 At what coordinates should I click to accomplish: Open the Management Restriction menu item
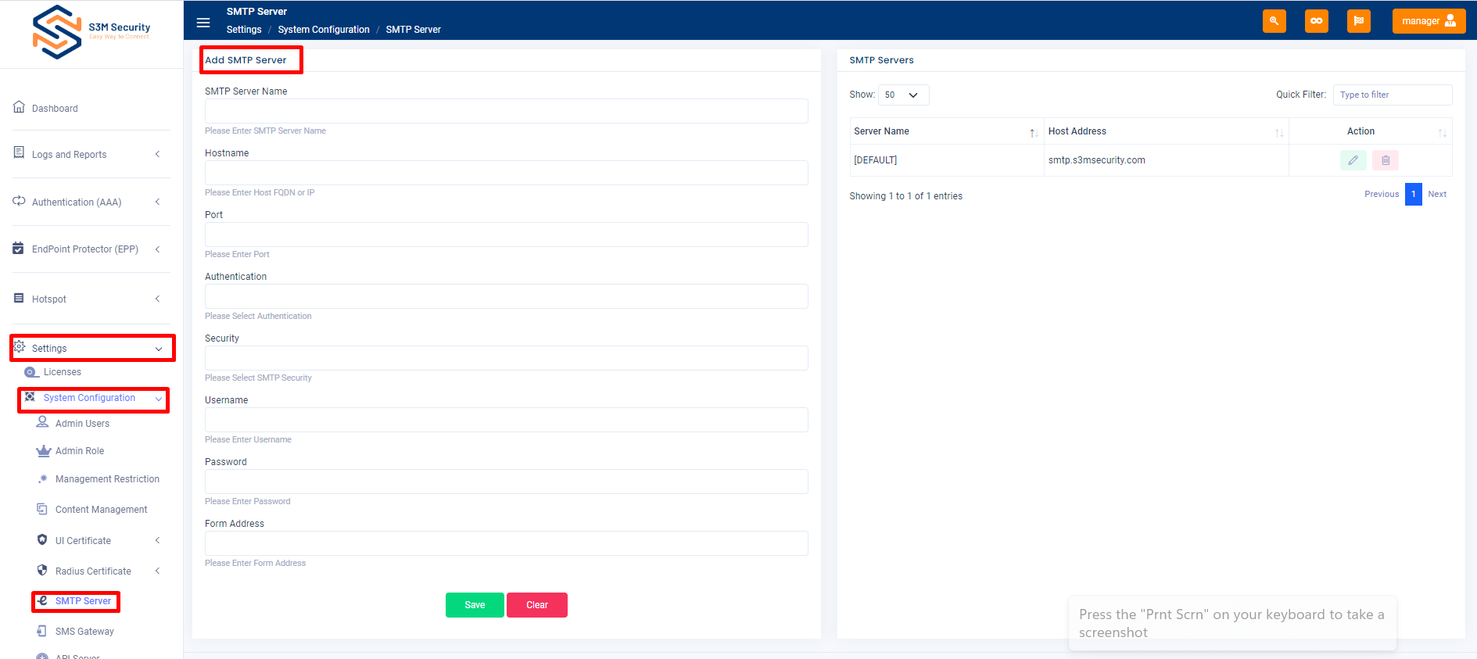pos(107,479)
